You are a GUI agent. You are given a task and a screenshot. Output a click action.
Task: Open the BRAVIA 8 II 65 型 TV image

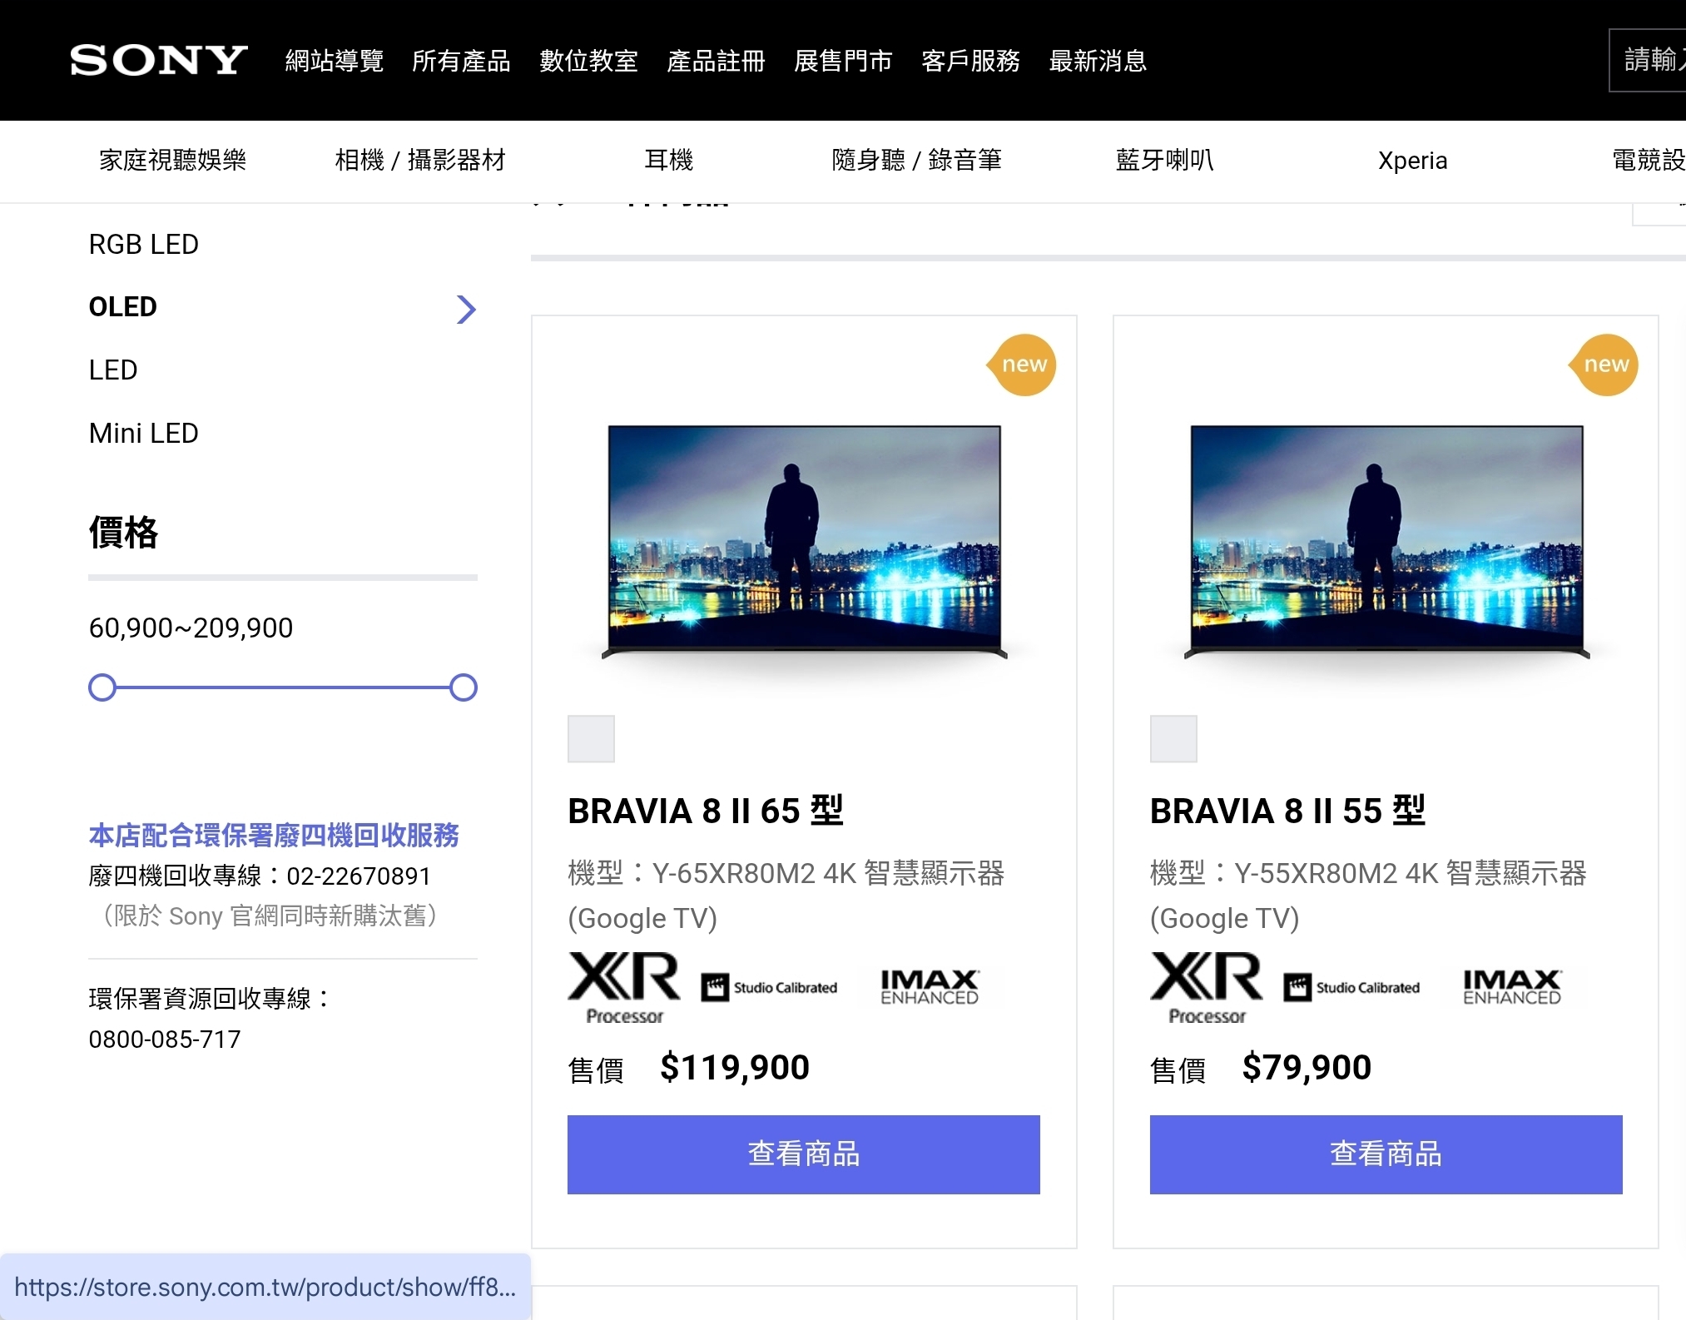pyautogui.click(x=804, y=543)
